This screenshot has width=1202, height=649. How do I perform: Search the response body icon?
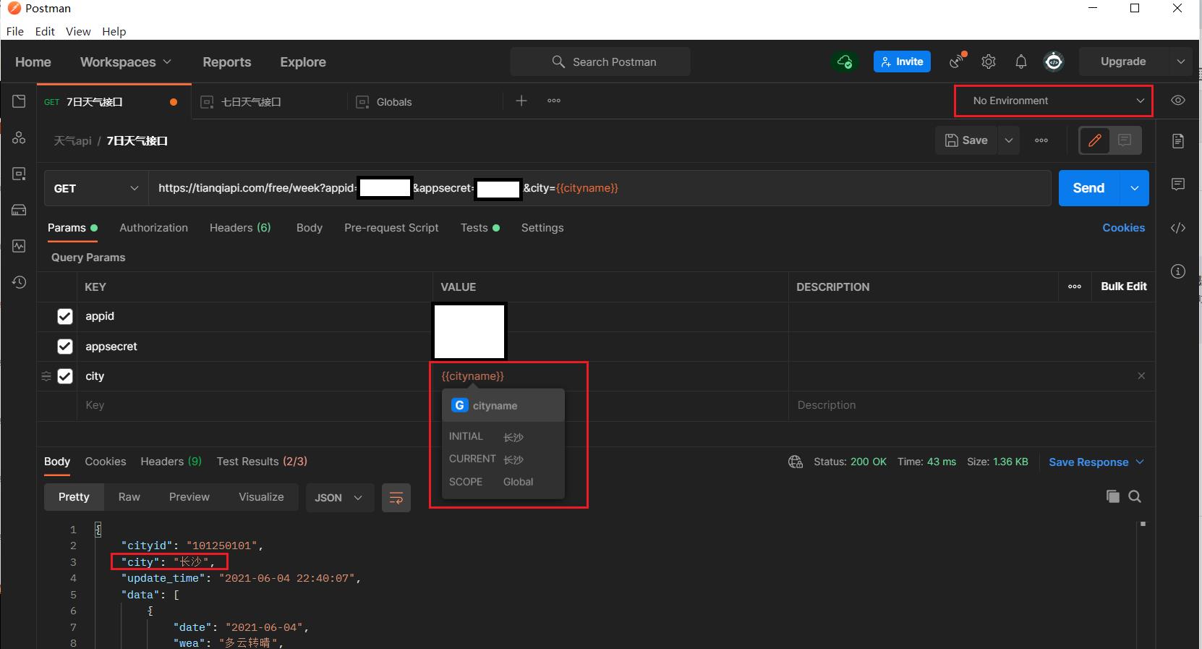[x=1135, y=496]
